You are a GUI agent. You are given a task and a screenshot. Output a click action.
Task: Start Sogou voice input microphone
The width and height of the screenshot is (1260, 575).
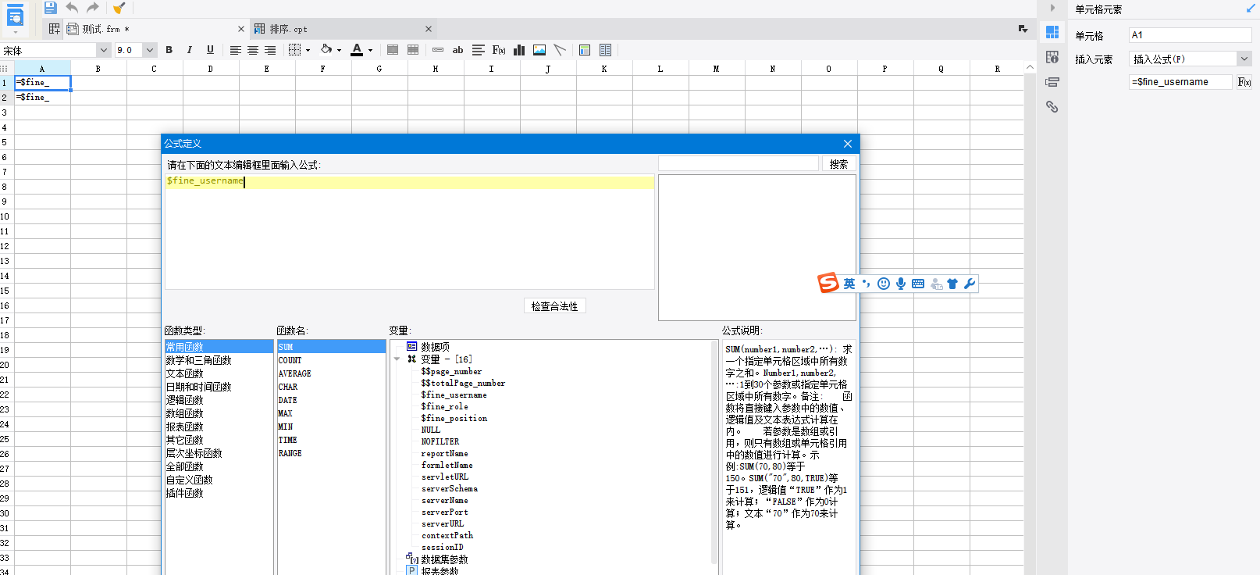tap(901, 284)
